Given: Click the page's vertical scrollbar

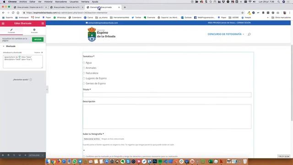Looking at the screenshot, I should (x=292, y=82).
